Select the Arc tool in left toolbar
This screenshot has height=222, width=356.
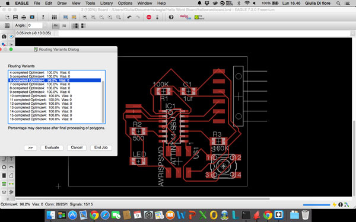pos(11,168)
